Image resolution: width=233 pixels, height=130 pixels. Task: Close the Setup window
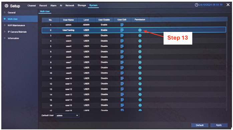(x=228, y=5)
